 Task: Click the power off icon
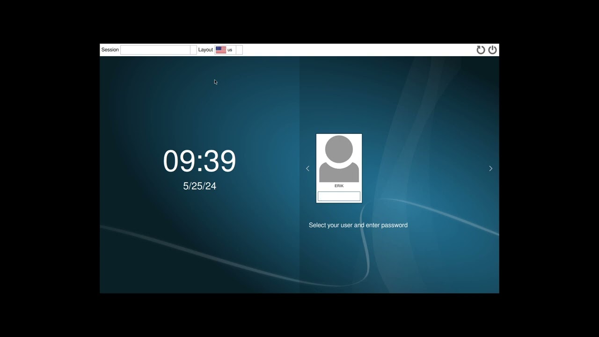pos(493,50)
